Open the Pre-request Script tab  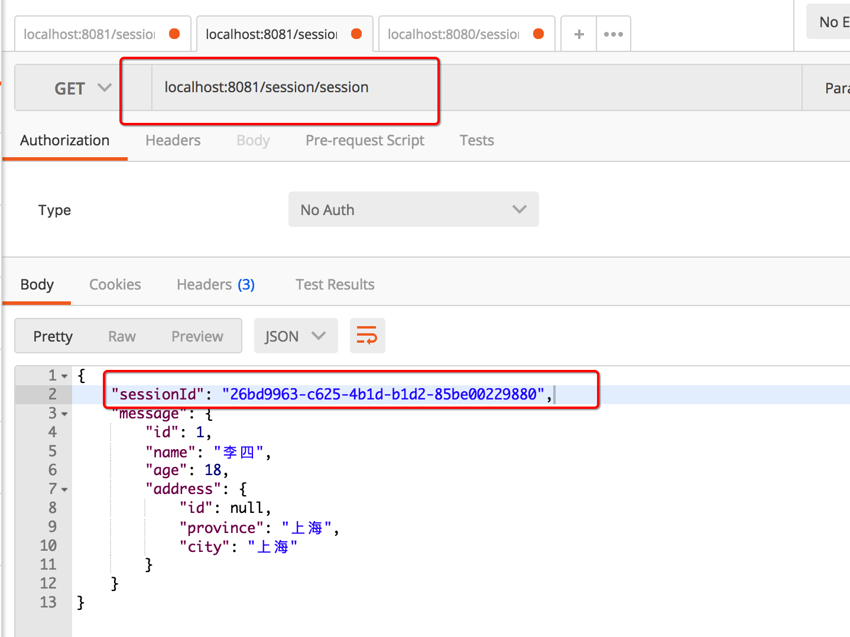pyautogui.click(x=365, y=141)
